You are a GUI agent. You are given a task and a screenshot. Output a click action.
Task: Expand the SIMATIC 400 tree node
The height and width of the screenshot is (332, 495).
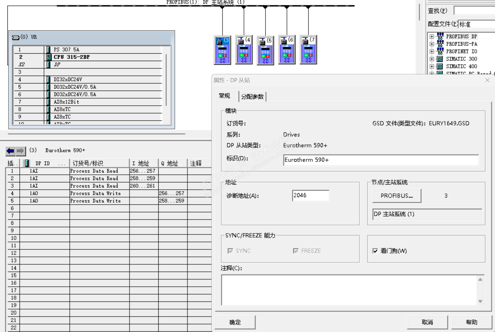click(x=432, y=66)
